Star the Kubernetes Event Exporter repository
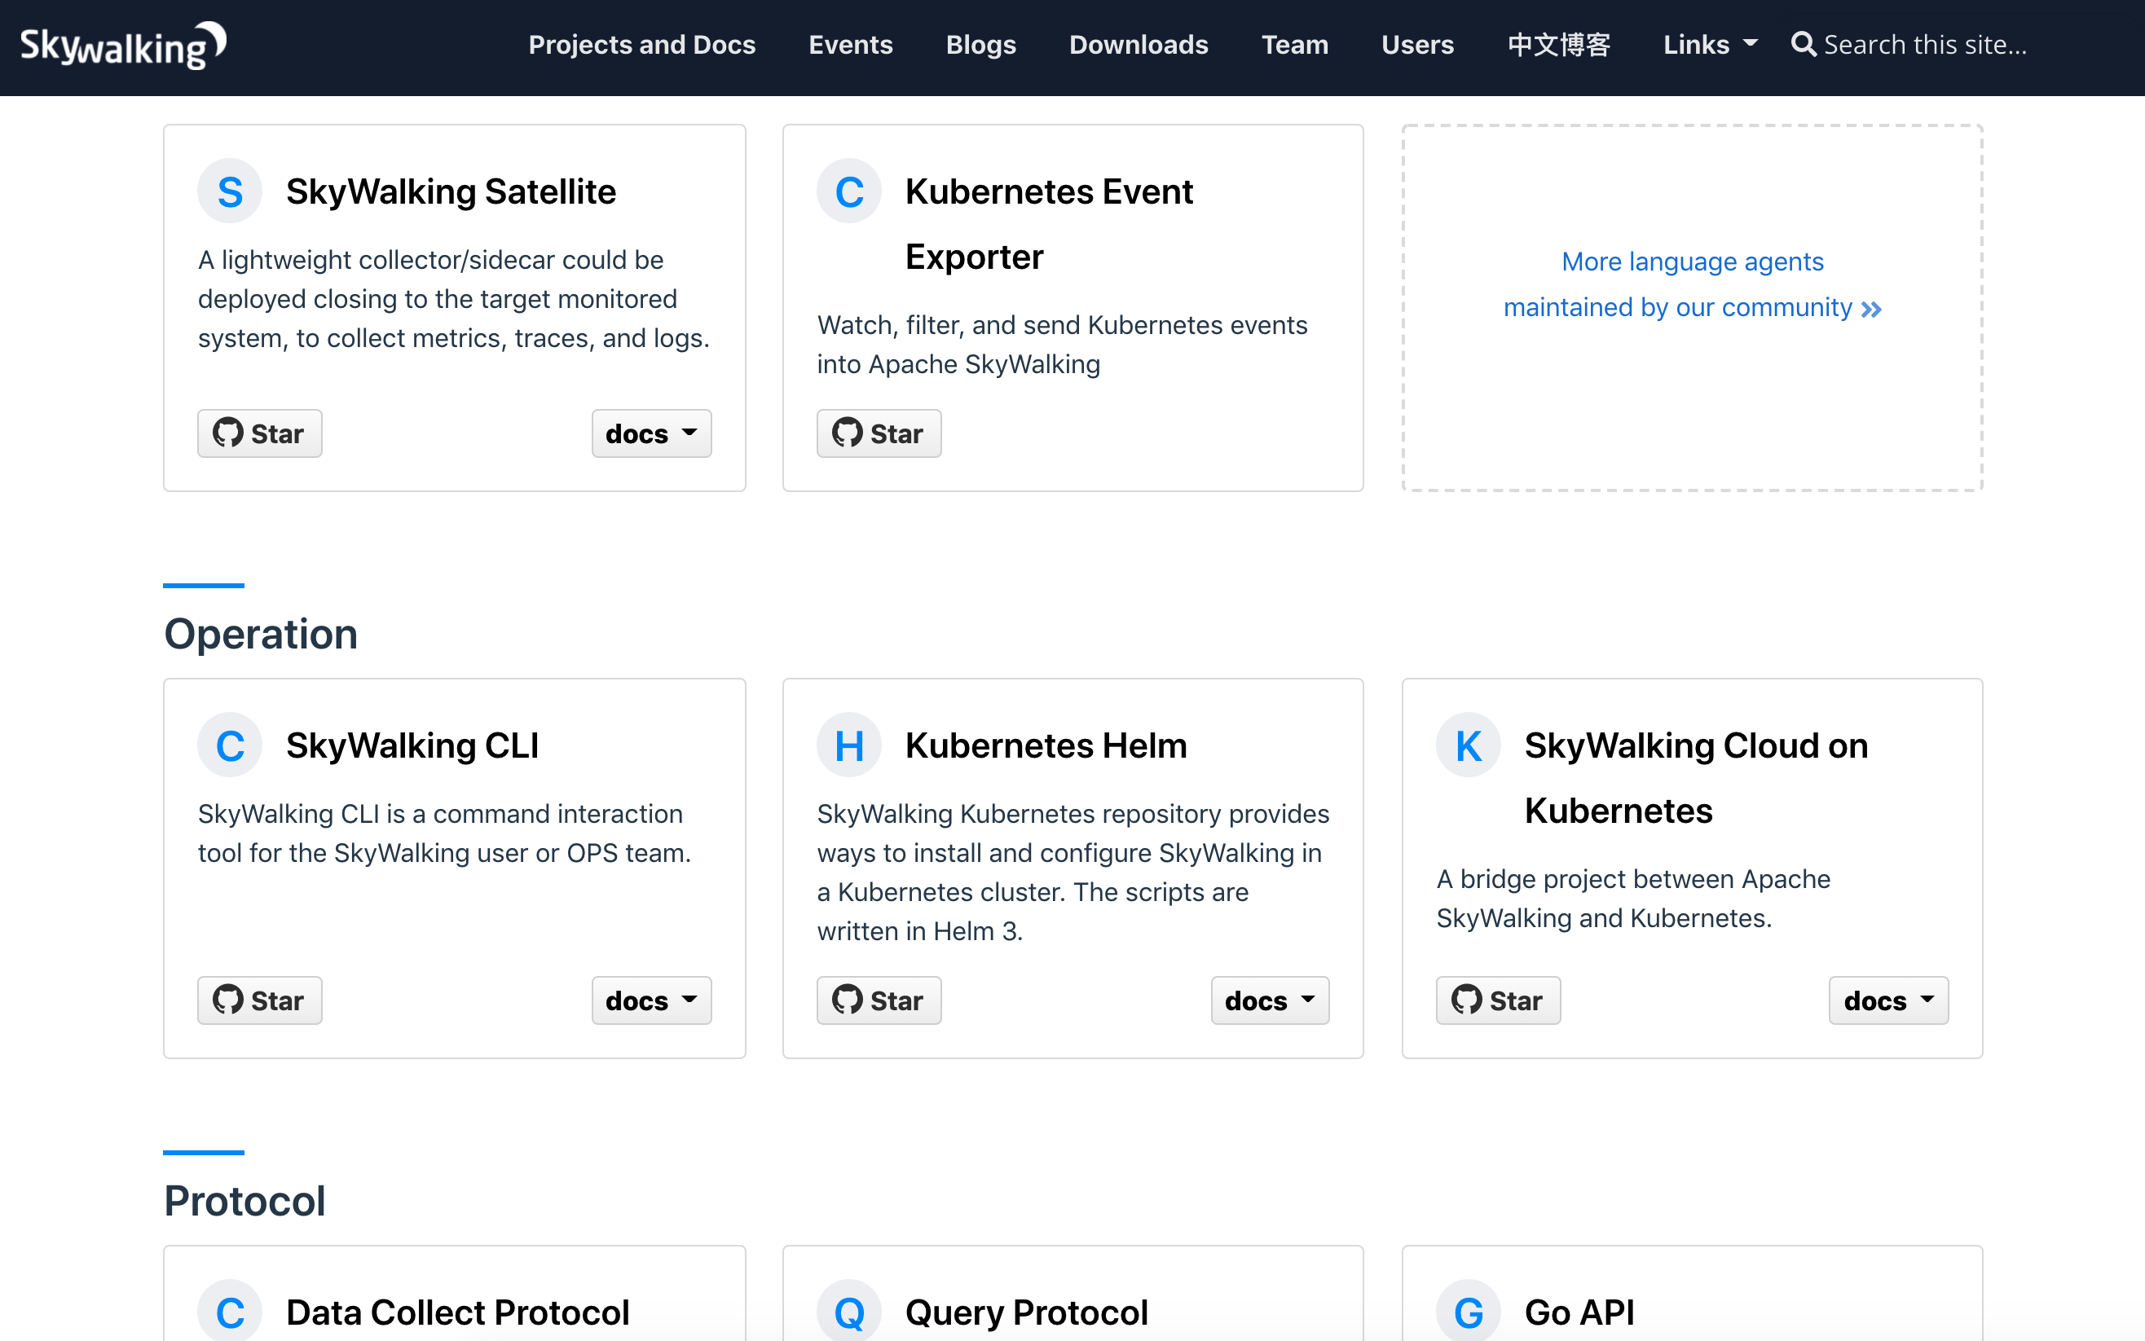2145x1341 pixels. pos(879,433)
